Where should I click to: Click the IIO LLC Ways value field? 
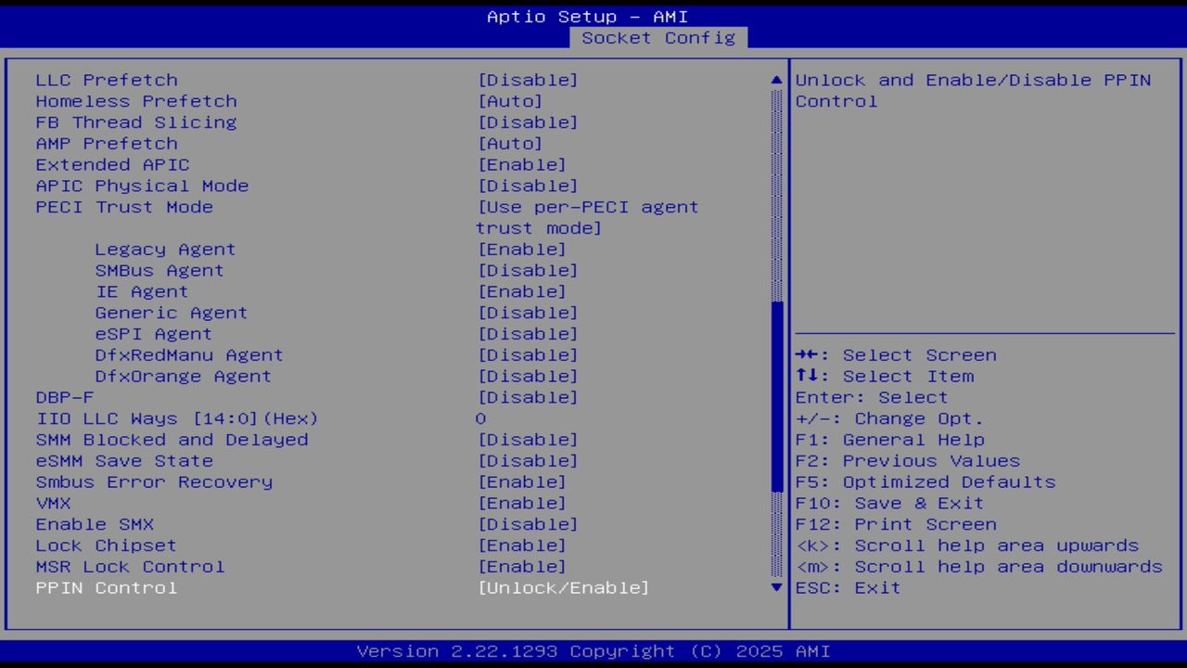point(480,418)
